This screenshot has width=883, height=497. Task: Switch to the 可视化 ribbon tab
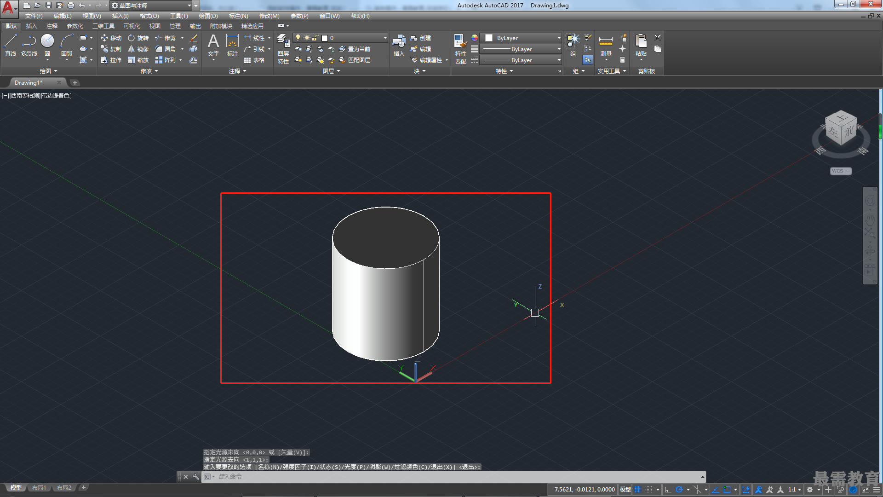[132, 26]
